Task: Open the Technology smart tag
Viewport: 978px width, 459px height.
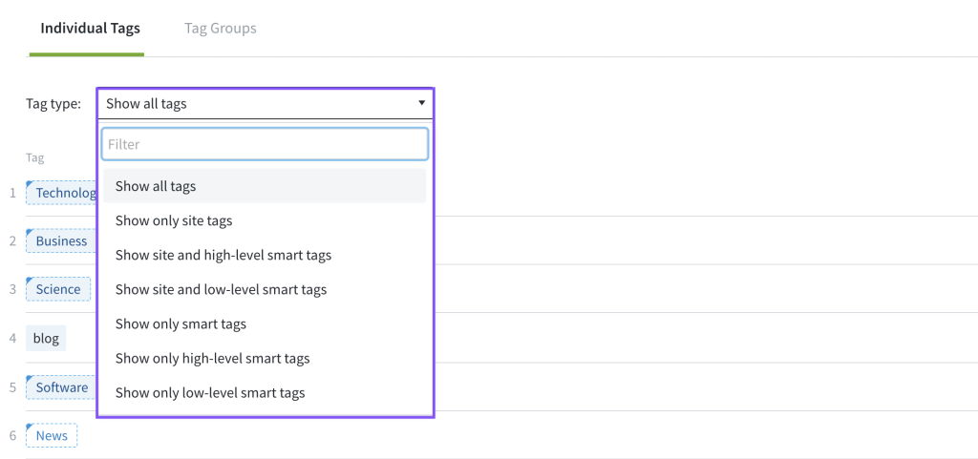Action: point(62,193)
